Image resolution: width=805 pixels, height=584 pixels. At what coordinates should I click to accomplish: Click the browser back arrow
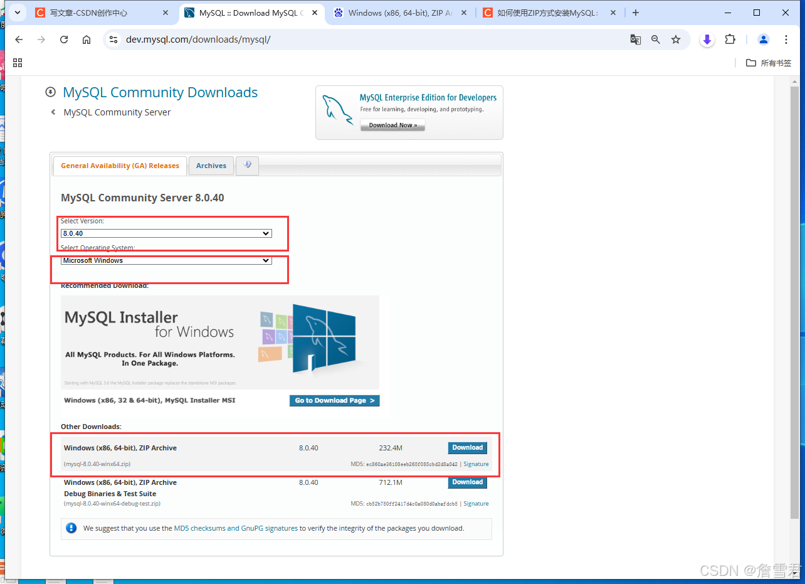(19, 40)
